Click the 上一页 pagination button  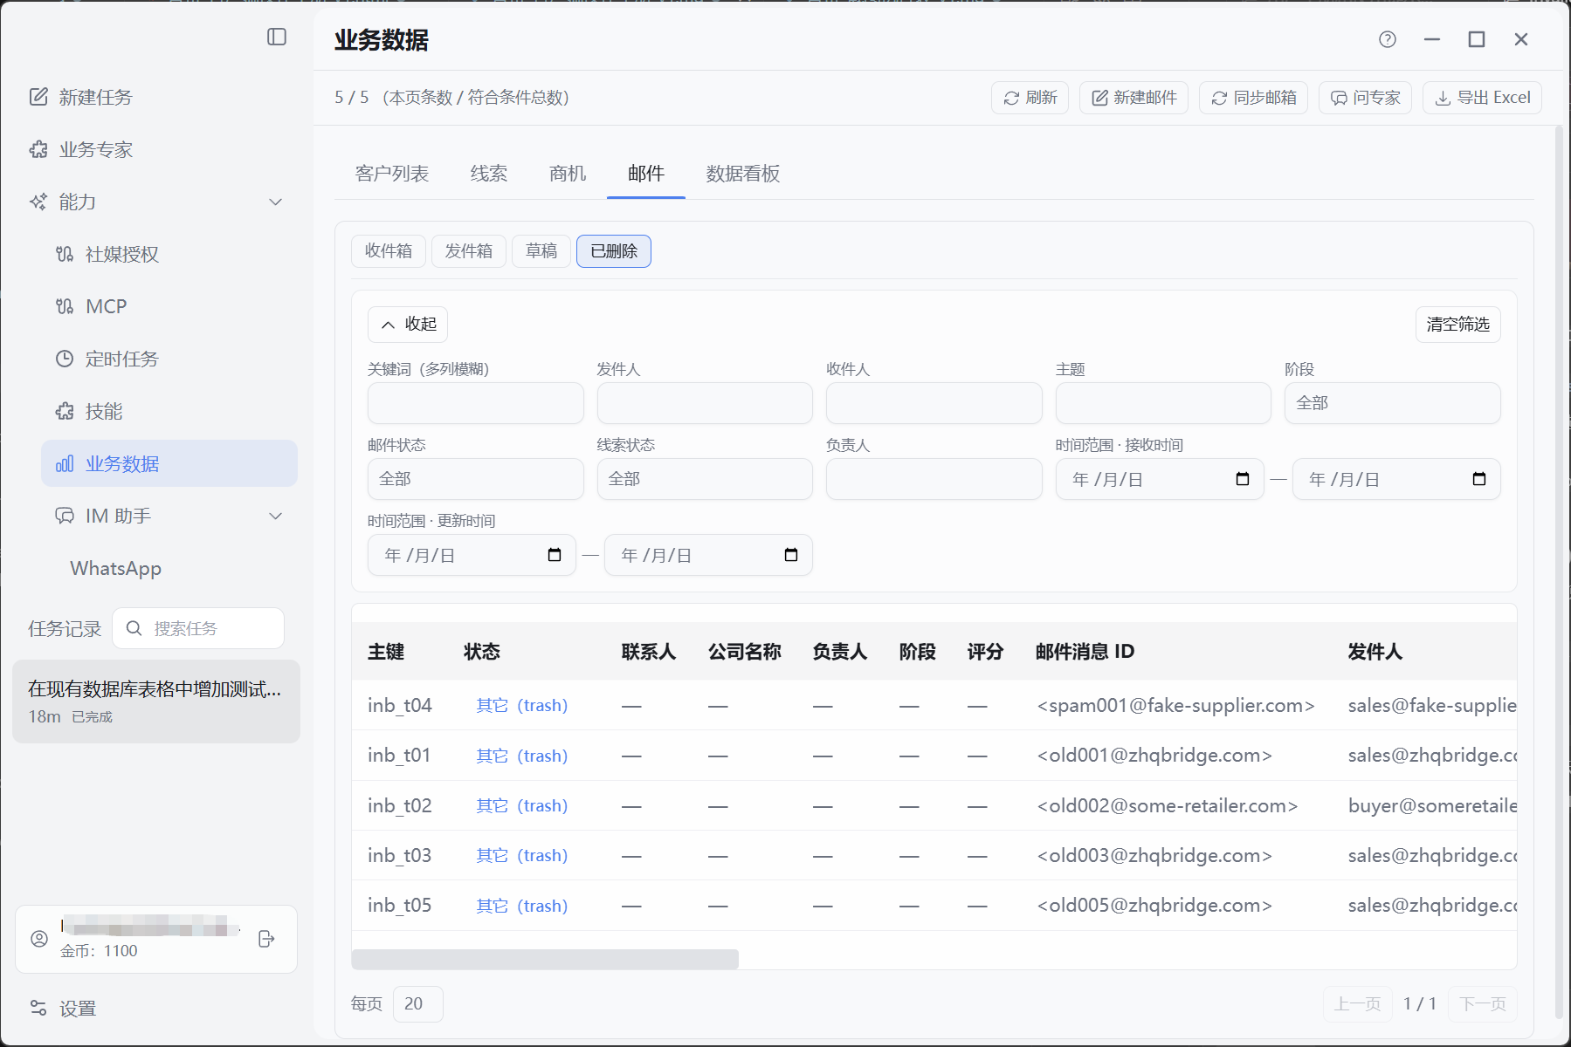[x=1358, y=1004]
